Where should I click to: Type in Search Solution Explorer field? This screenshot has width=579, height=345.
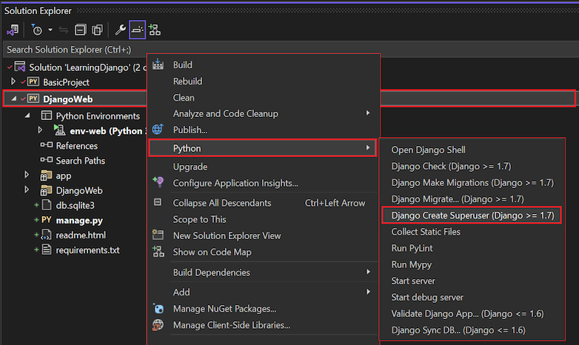[x=74, y=50]
